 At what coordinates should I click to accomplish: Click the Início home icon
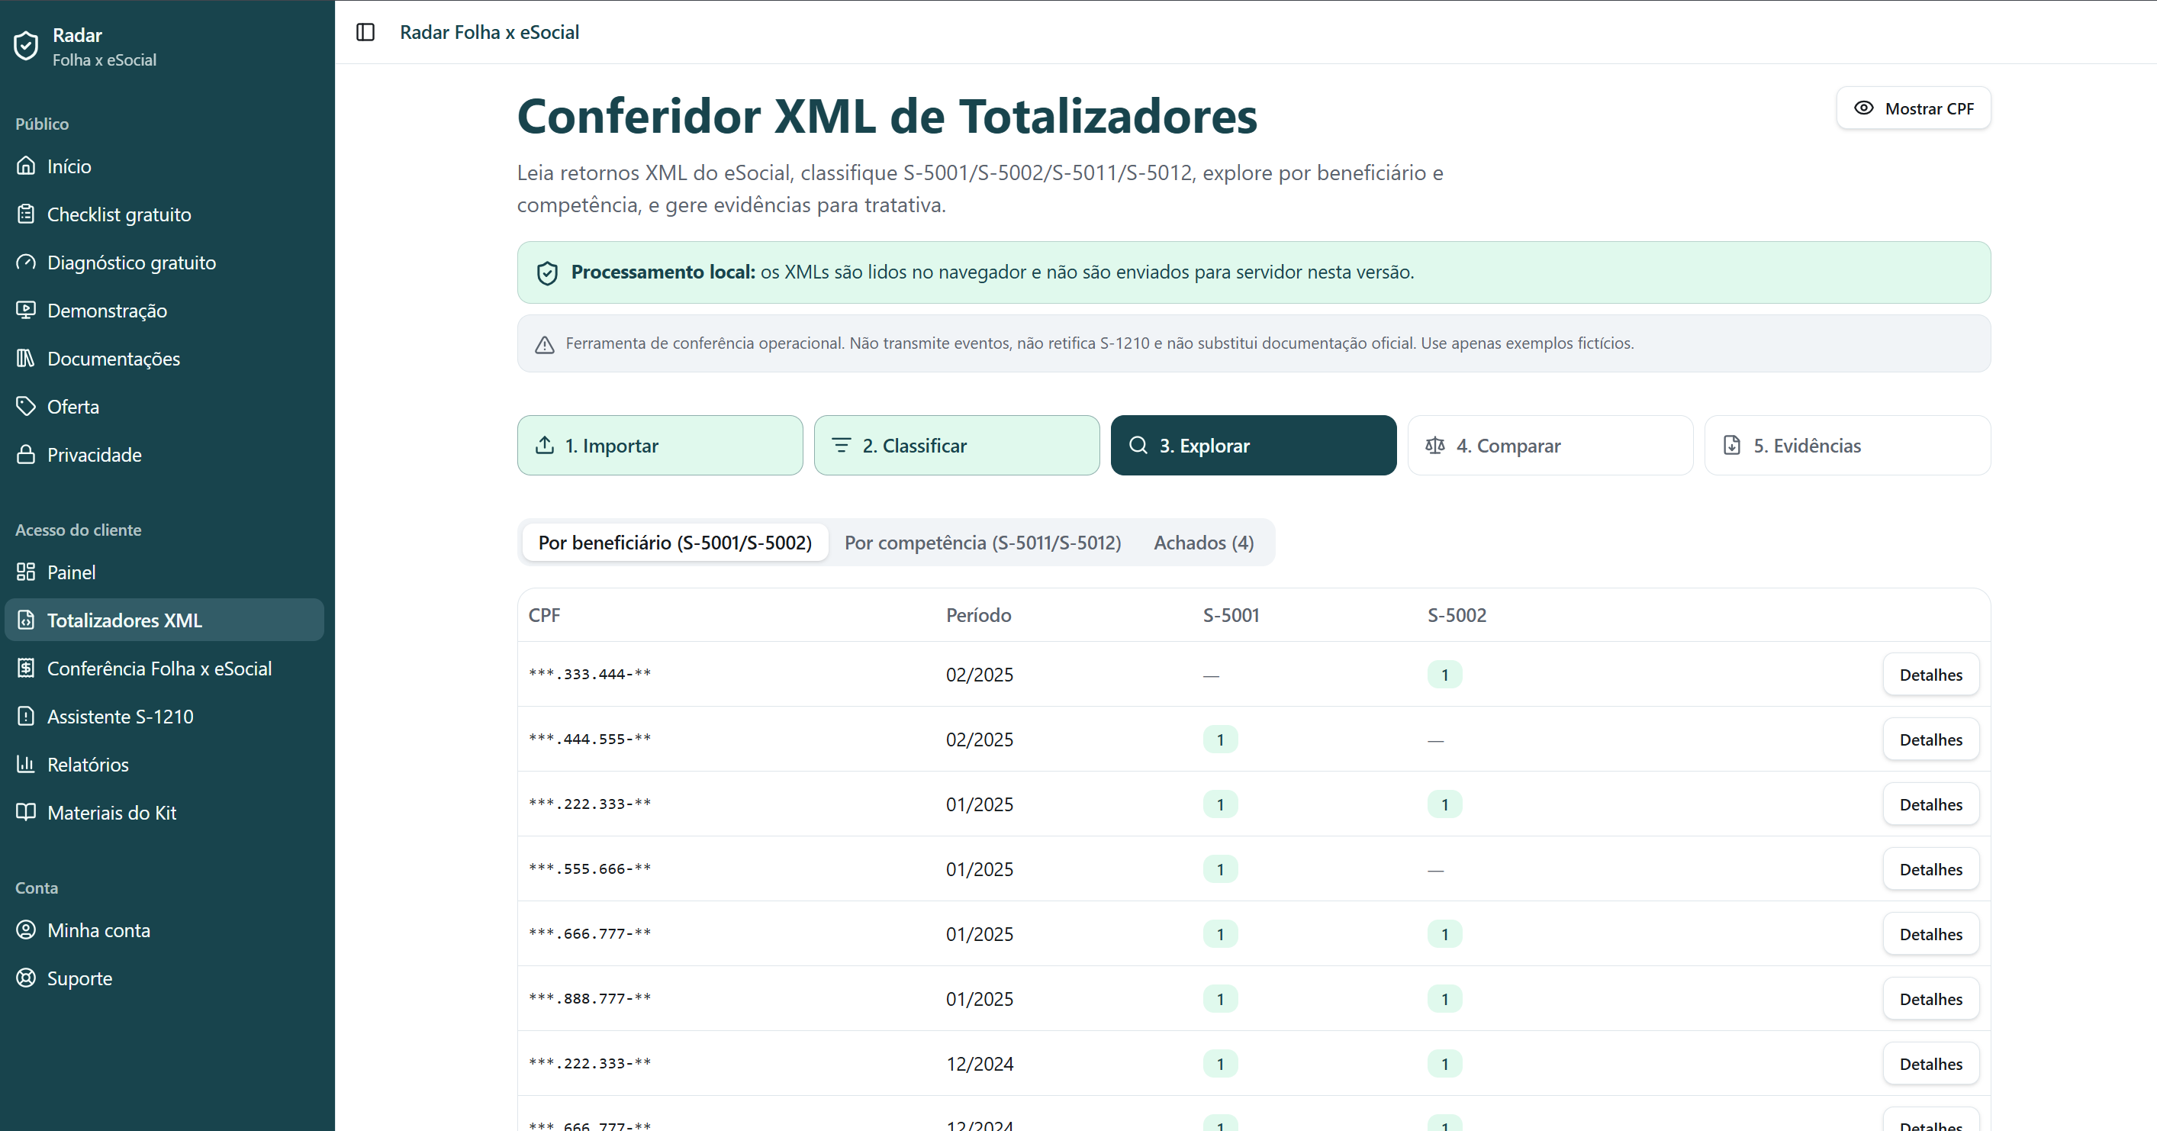(x=26, y=166)
